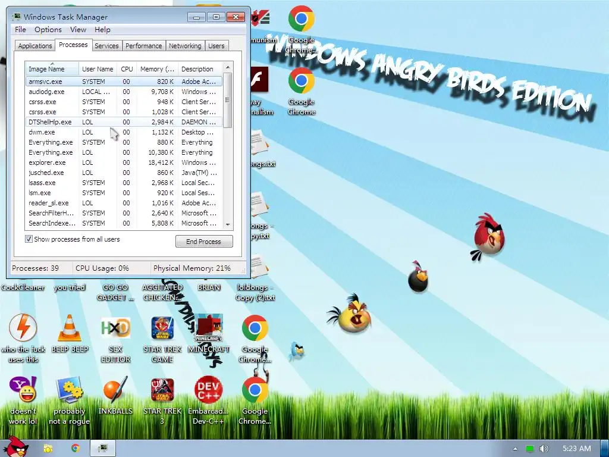Select the SearchFilterH... process row
This screenshot has height=457, width=609.
(x=124, y=213)
